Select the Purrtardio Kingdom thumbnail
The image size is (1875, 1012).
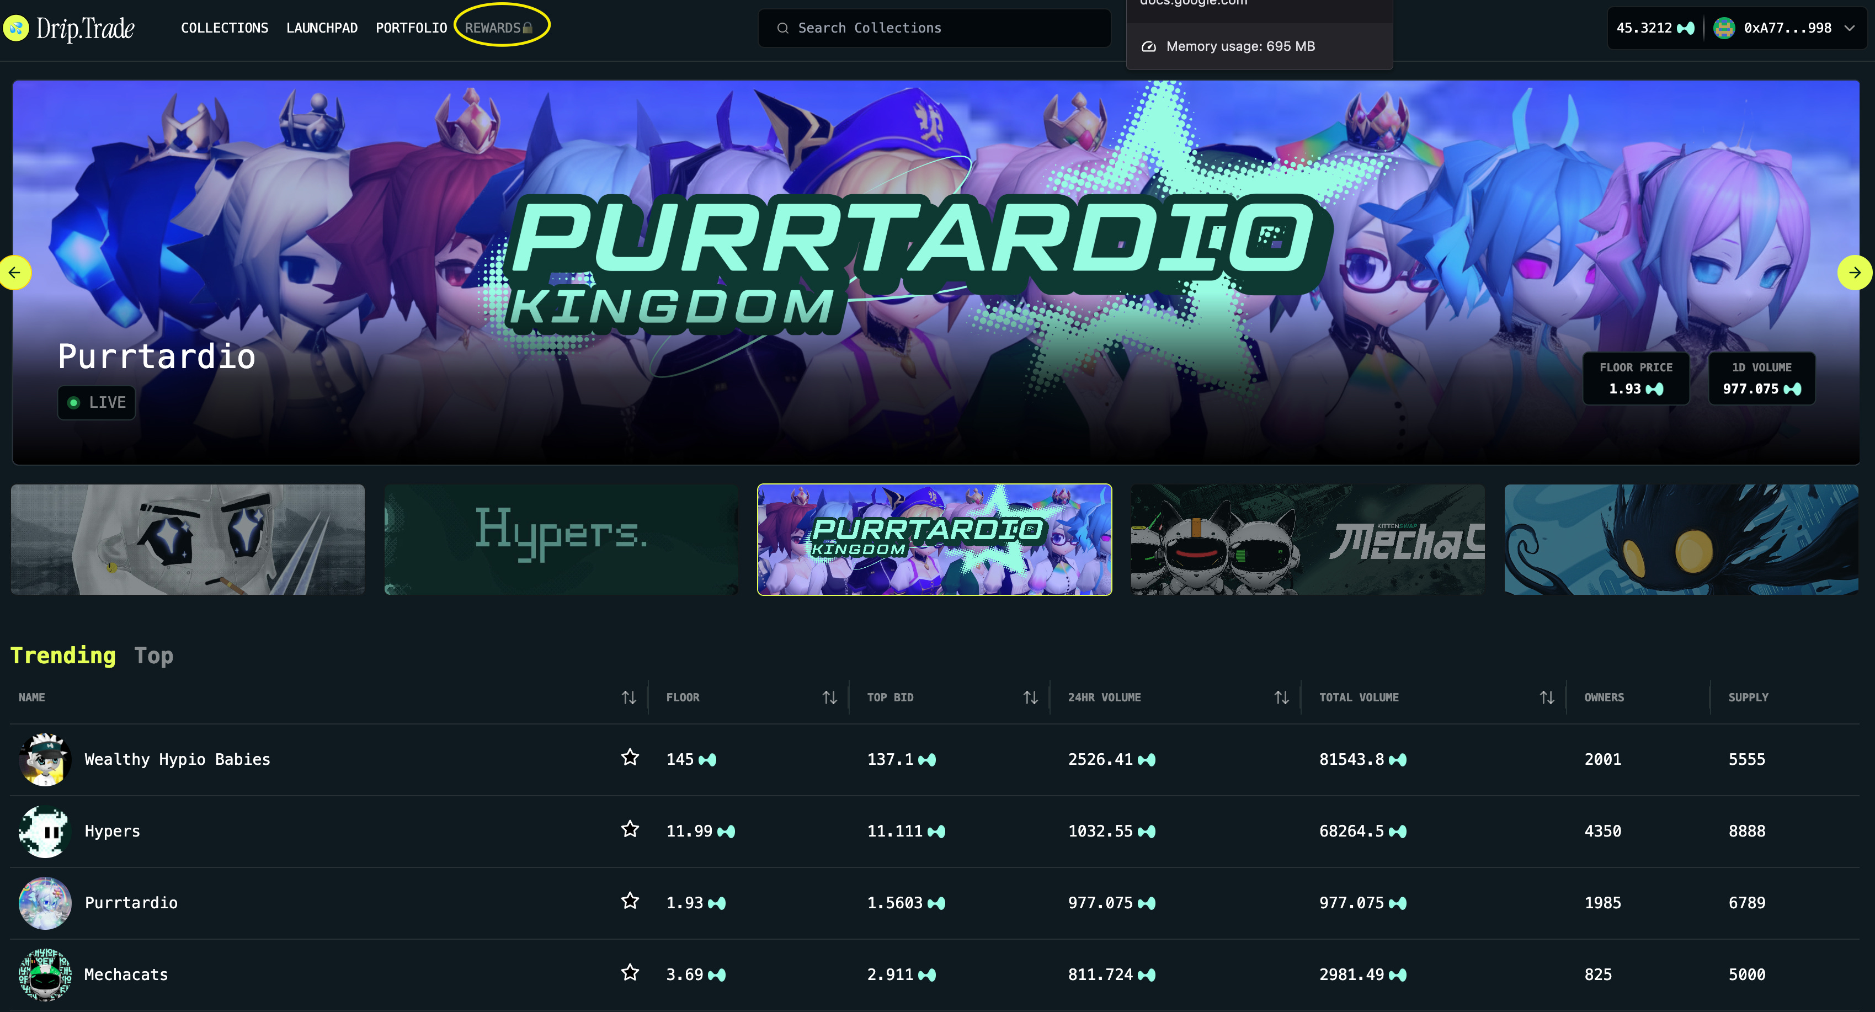(x=935, y=540)
